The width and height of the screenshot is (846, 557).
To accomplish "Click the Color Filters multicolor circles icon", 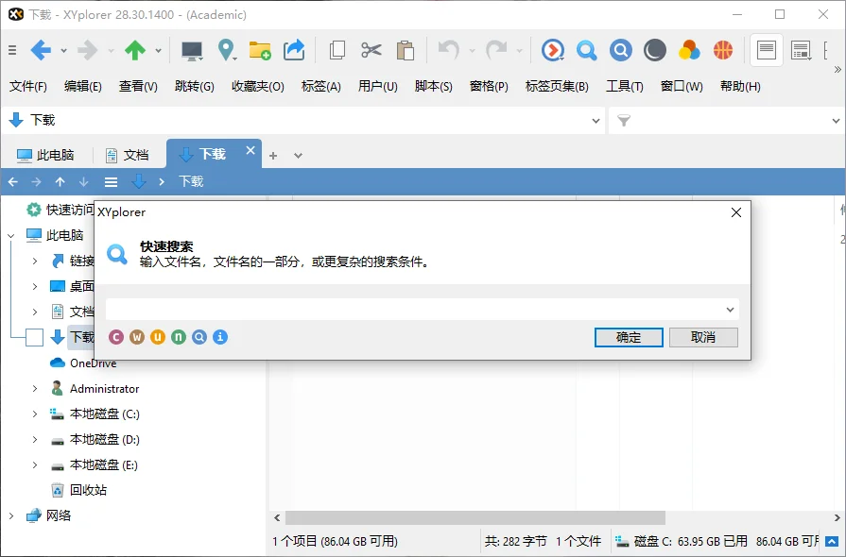I will [x=689, y=50].
